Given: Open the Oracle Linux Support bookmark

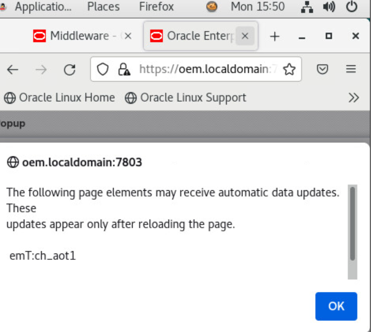Looking at the screenshot, I should click(185, 97).
